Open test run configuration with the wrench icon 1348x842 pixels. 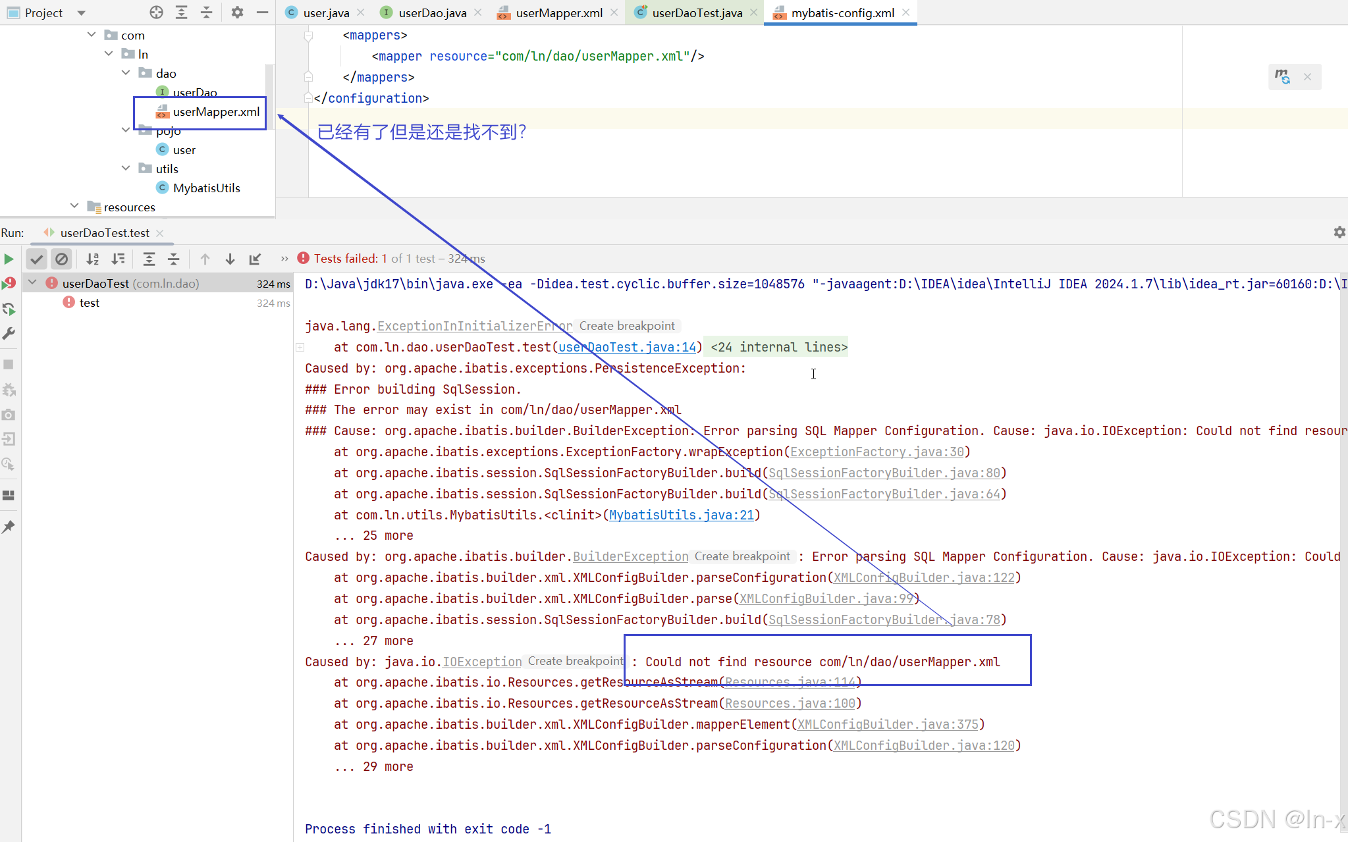pos(9,333)
